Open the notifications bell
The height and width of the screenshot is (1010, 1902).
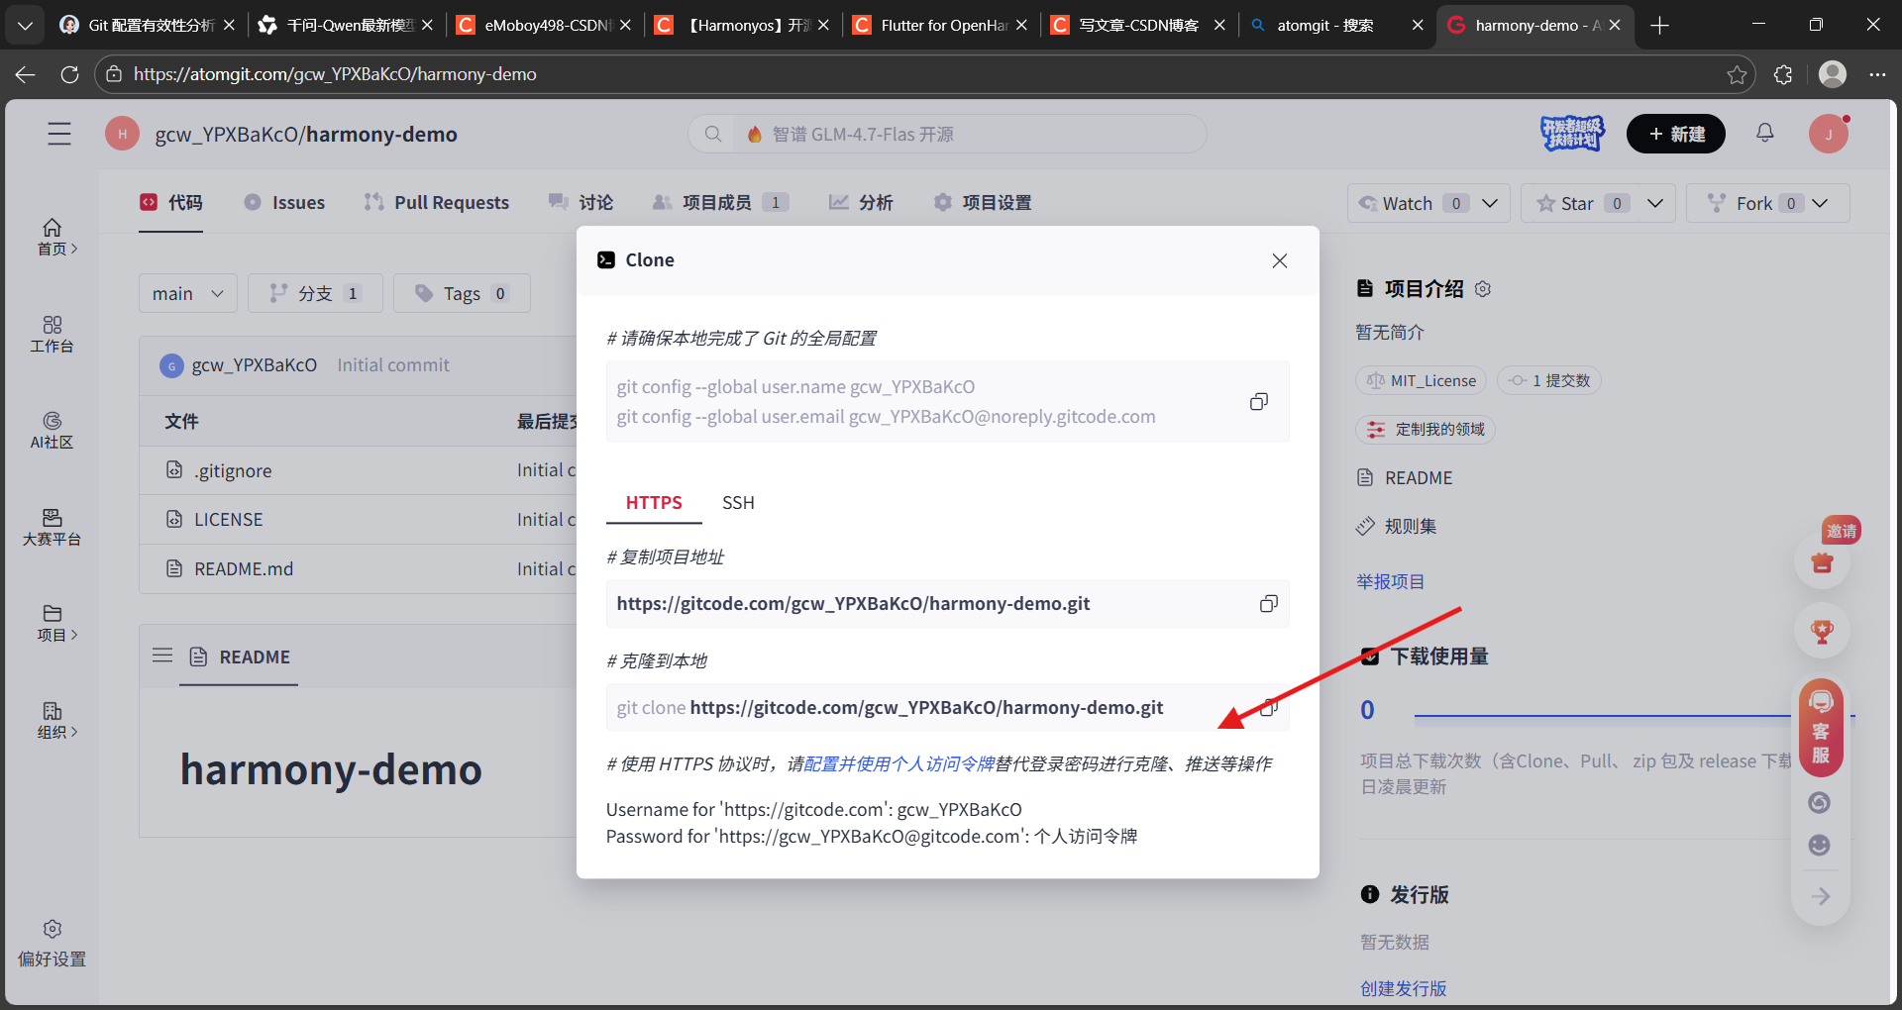[1765, 133]
